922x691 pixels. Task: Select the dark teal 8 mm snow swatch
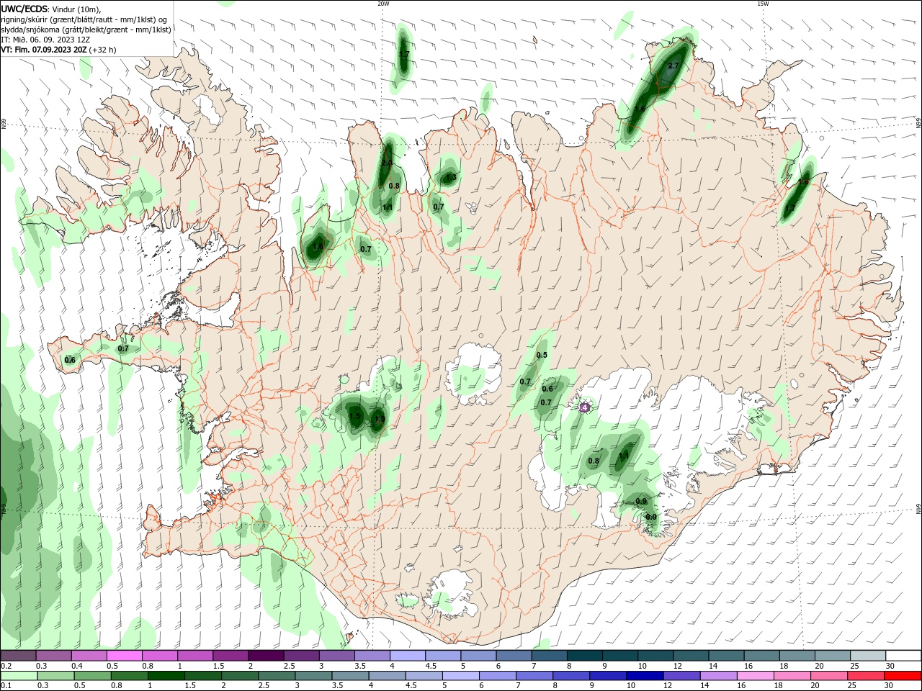(x=584, y=656)
